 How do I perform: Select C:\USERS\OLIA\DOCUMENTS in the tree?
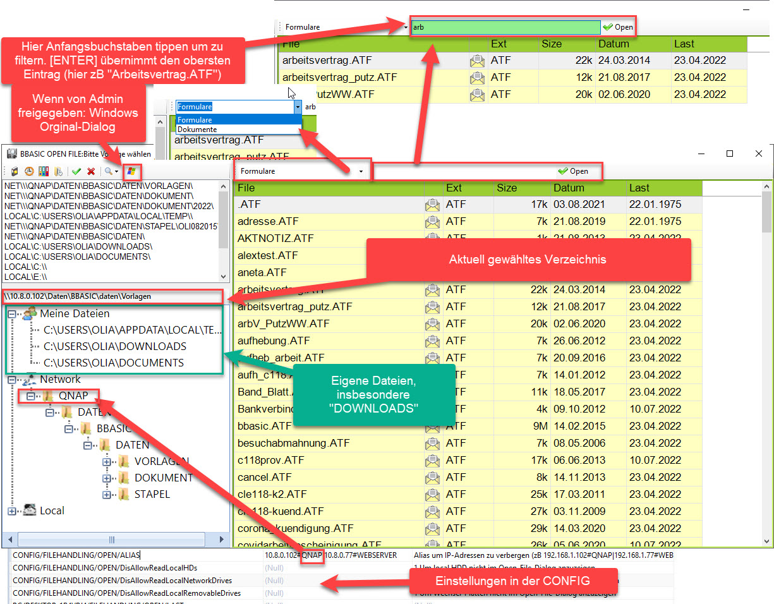click(114, 363)
